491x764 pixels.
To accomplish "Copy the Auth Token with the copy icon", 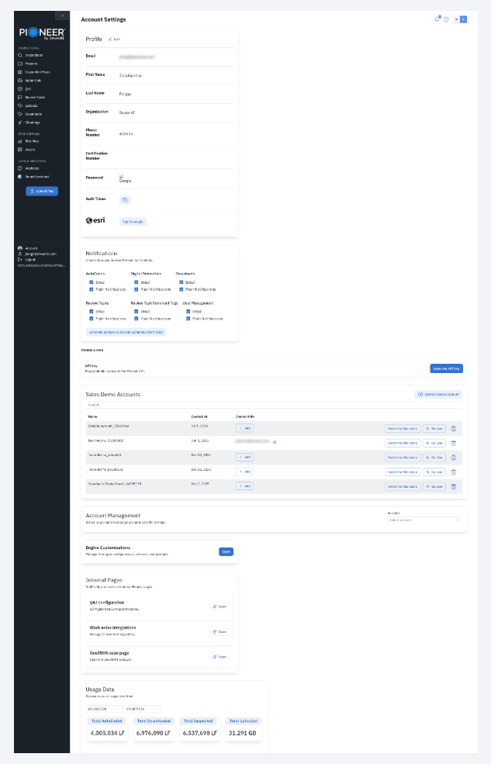I will pyautogui.click(x=125, y=200).
